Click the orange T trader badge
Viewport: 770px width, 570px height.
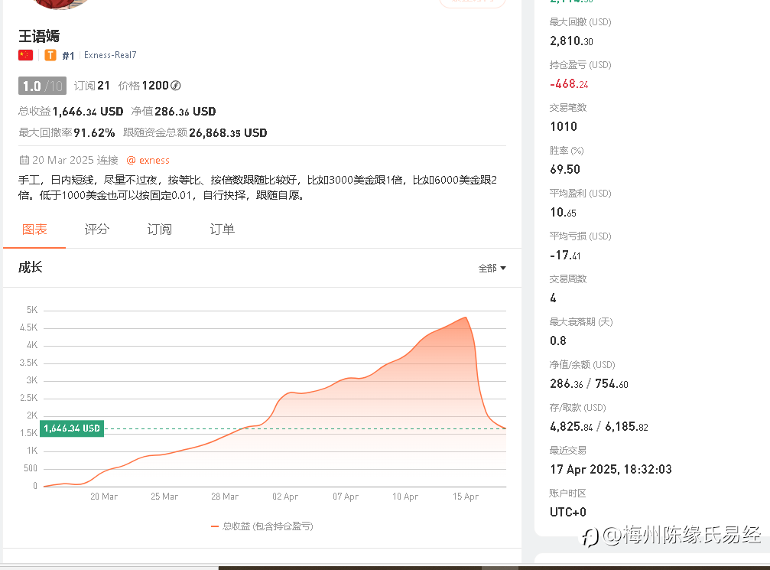[50, 55]
